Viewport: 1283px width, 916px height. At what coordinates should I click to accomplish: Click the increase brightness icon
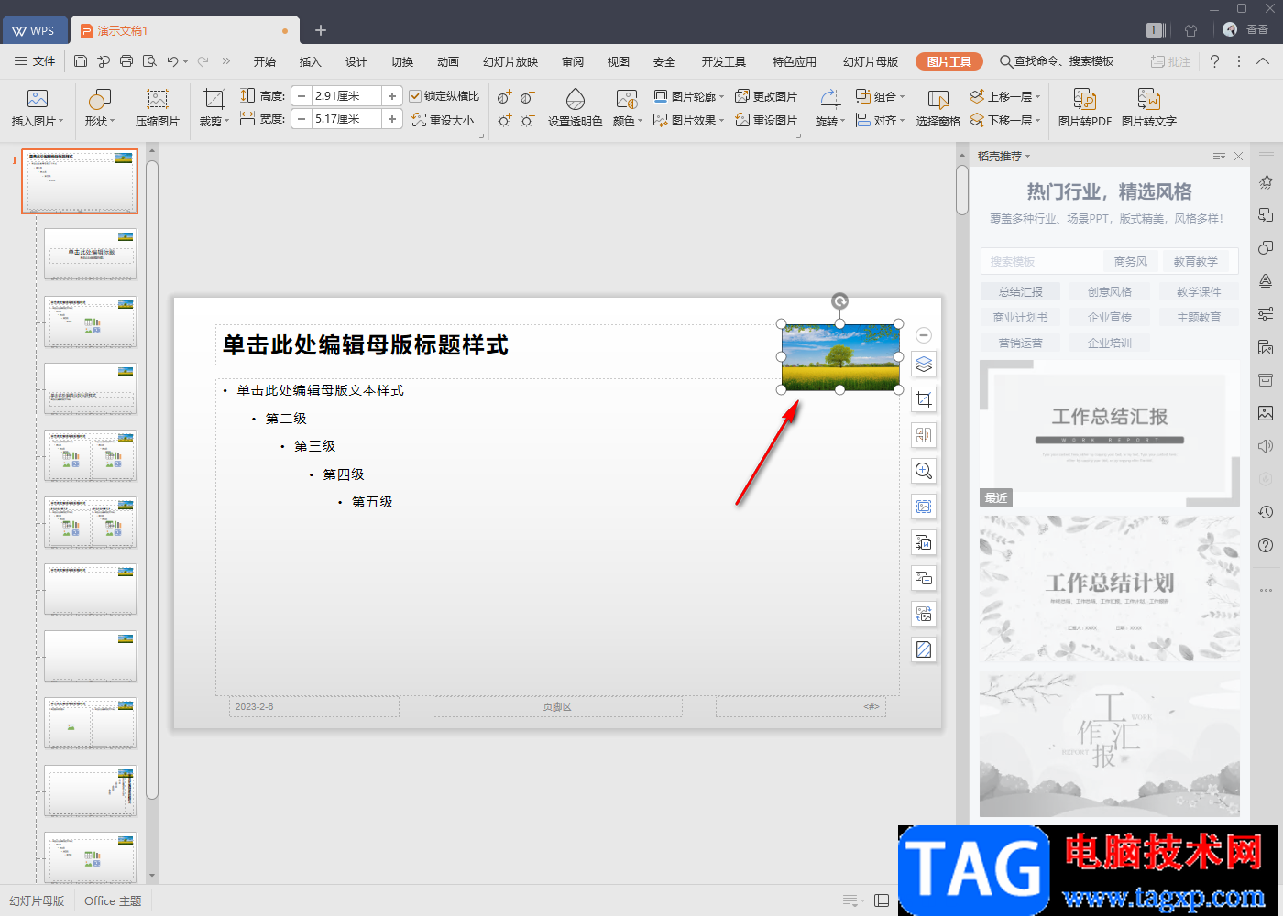[505, 121]
